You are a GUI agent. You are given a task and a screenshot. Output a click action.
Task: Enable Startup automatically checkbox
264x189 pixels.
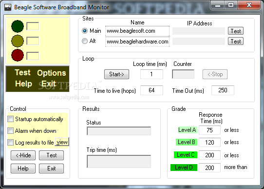(x=10, y=119)
